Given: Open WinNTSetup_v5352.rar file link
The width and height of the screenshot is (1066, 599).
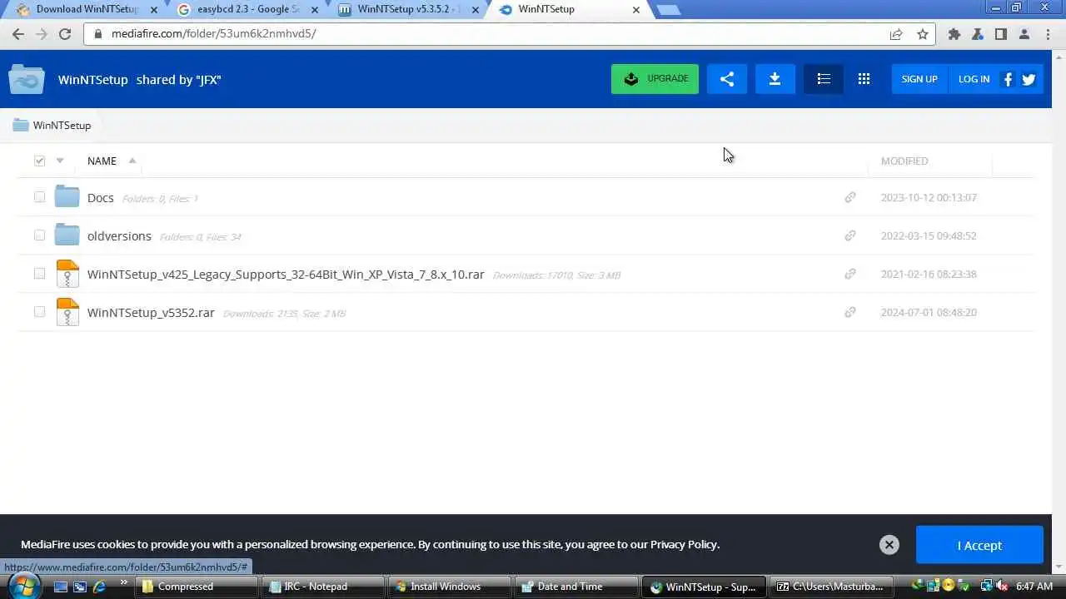Looking at the screenshot, I should pyautogui.click(x=151, y=313).
